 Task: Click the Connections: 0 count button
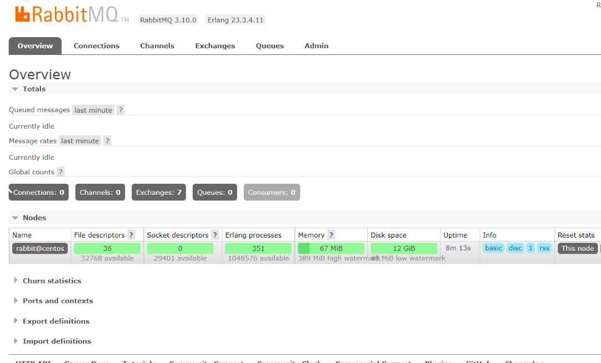point(39,192)
